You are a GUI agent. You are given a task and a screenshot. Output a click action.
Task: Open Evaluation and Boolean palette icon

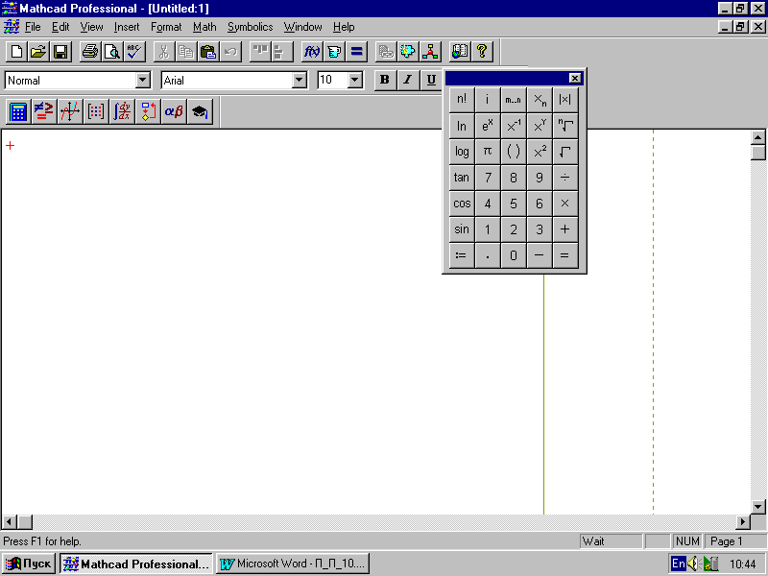(x=44, y=111)
